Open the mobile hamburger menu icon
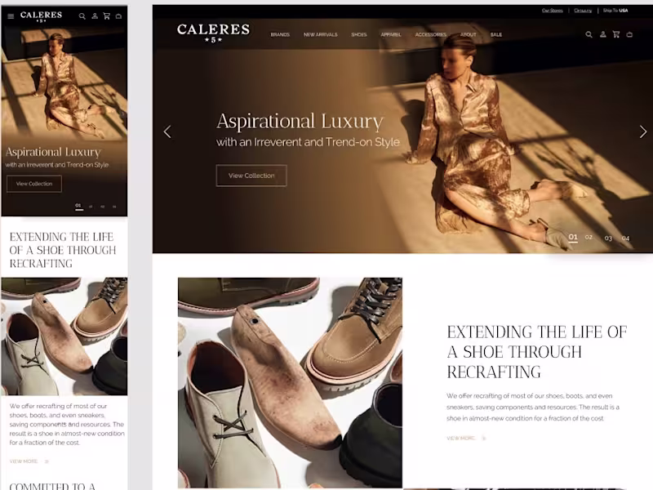The width and height of the screenshot is (653, 490). pyautogui.click(x=11, y=16)
